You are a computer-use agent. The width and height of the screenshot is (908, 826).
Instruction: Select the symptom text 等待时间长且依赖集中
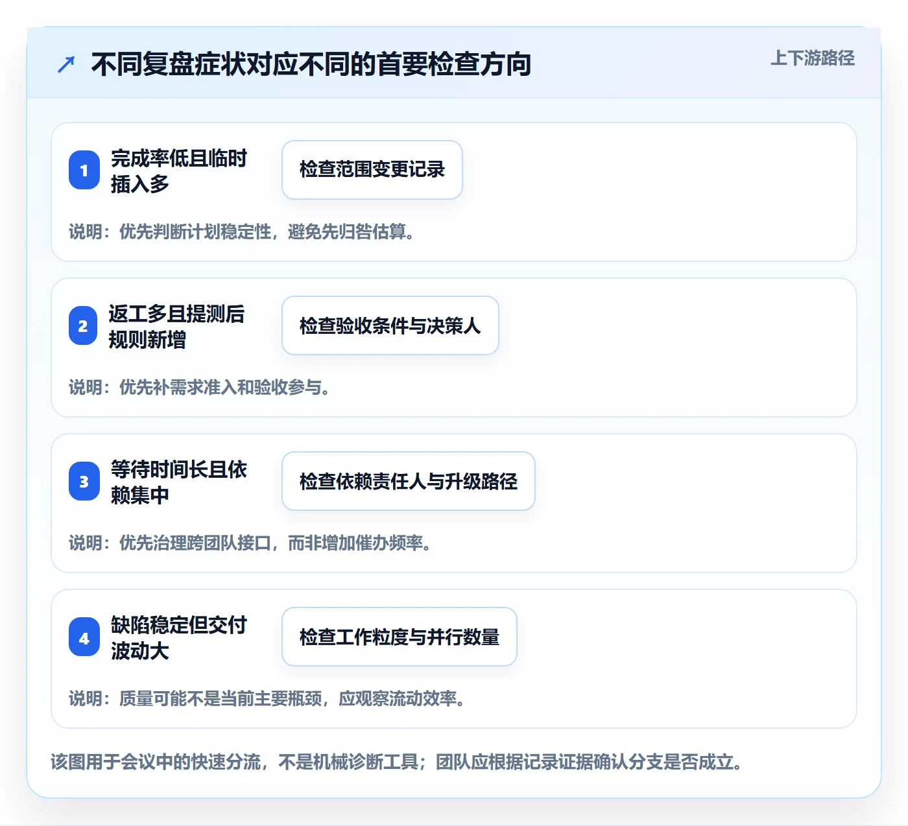click(x=179, y=482)
